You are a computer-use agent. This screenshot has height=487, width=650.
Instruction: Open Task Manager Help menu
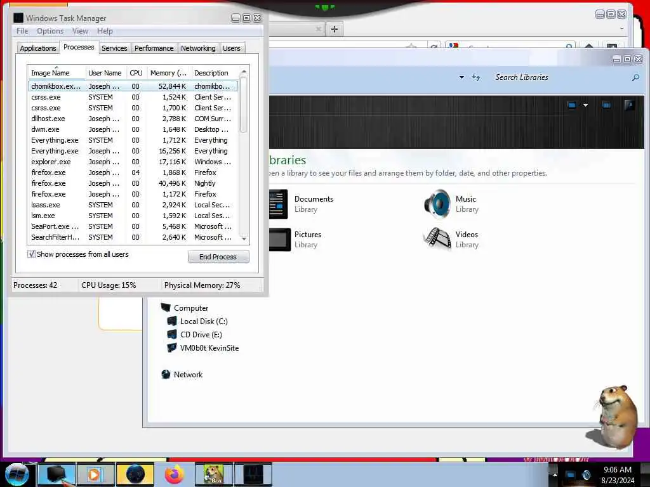pos(105,31)
